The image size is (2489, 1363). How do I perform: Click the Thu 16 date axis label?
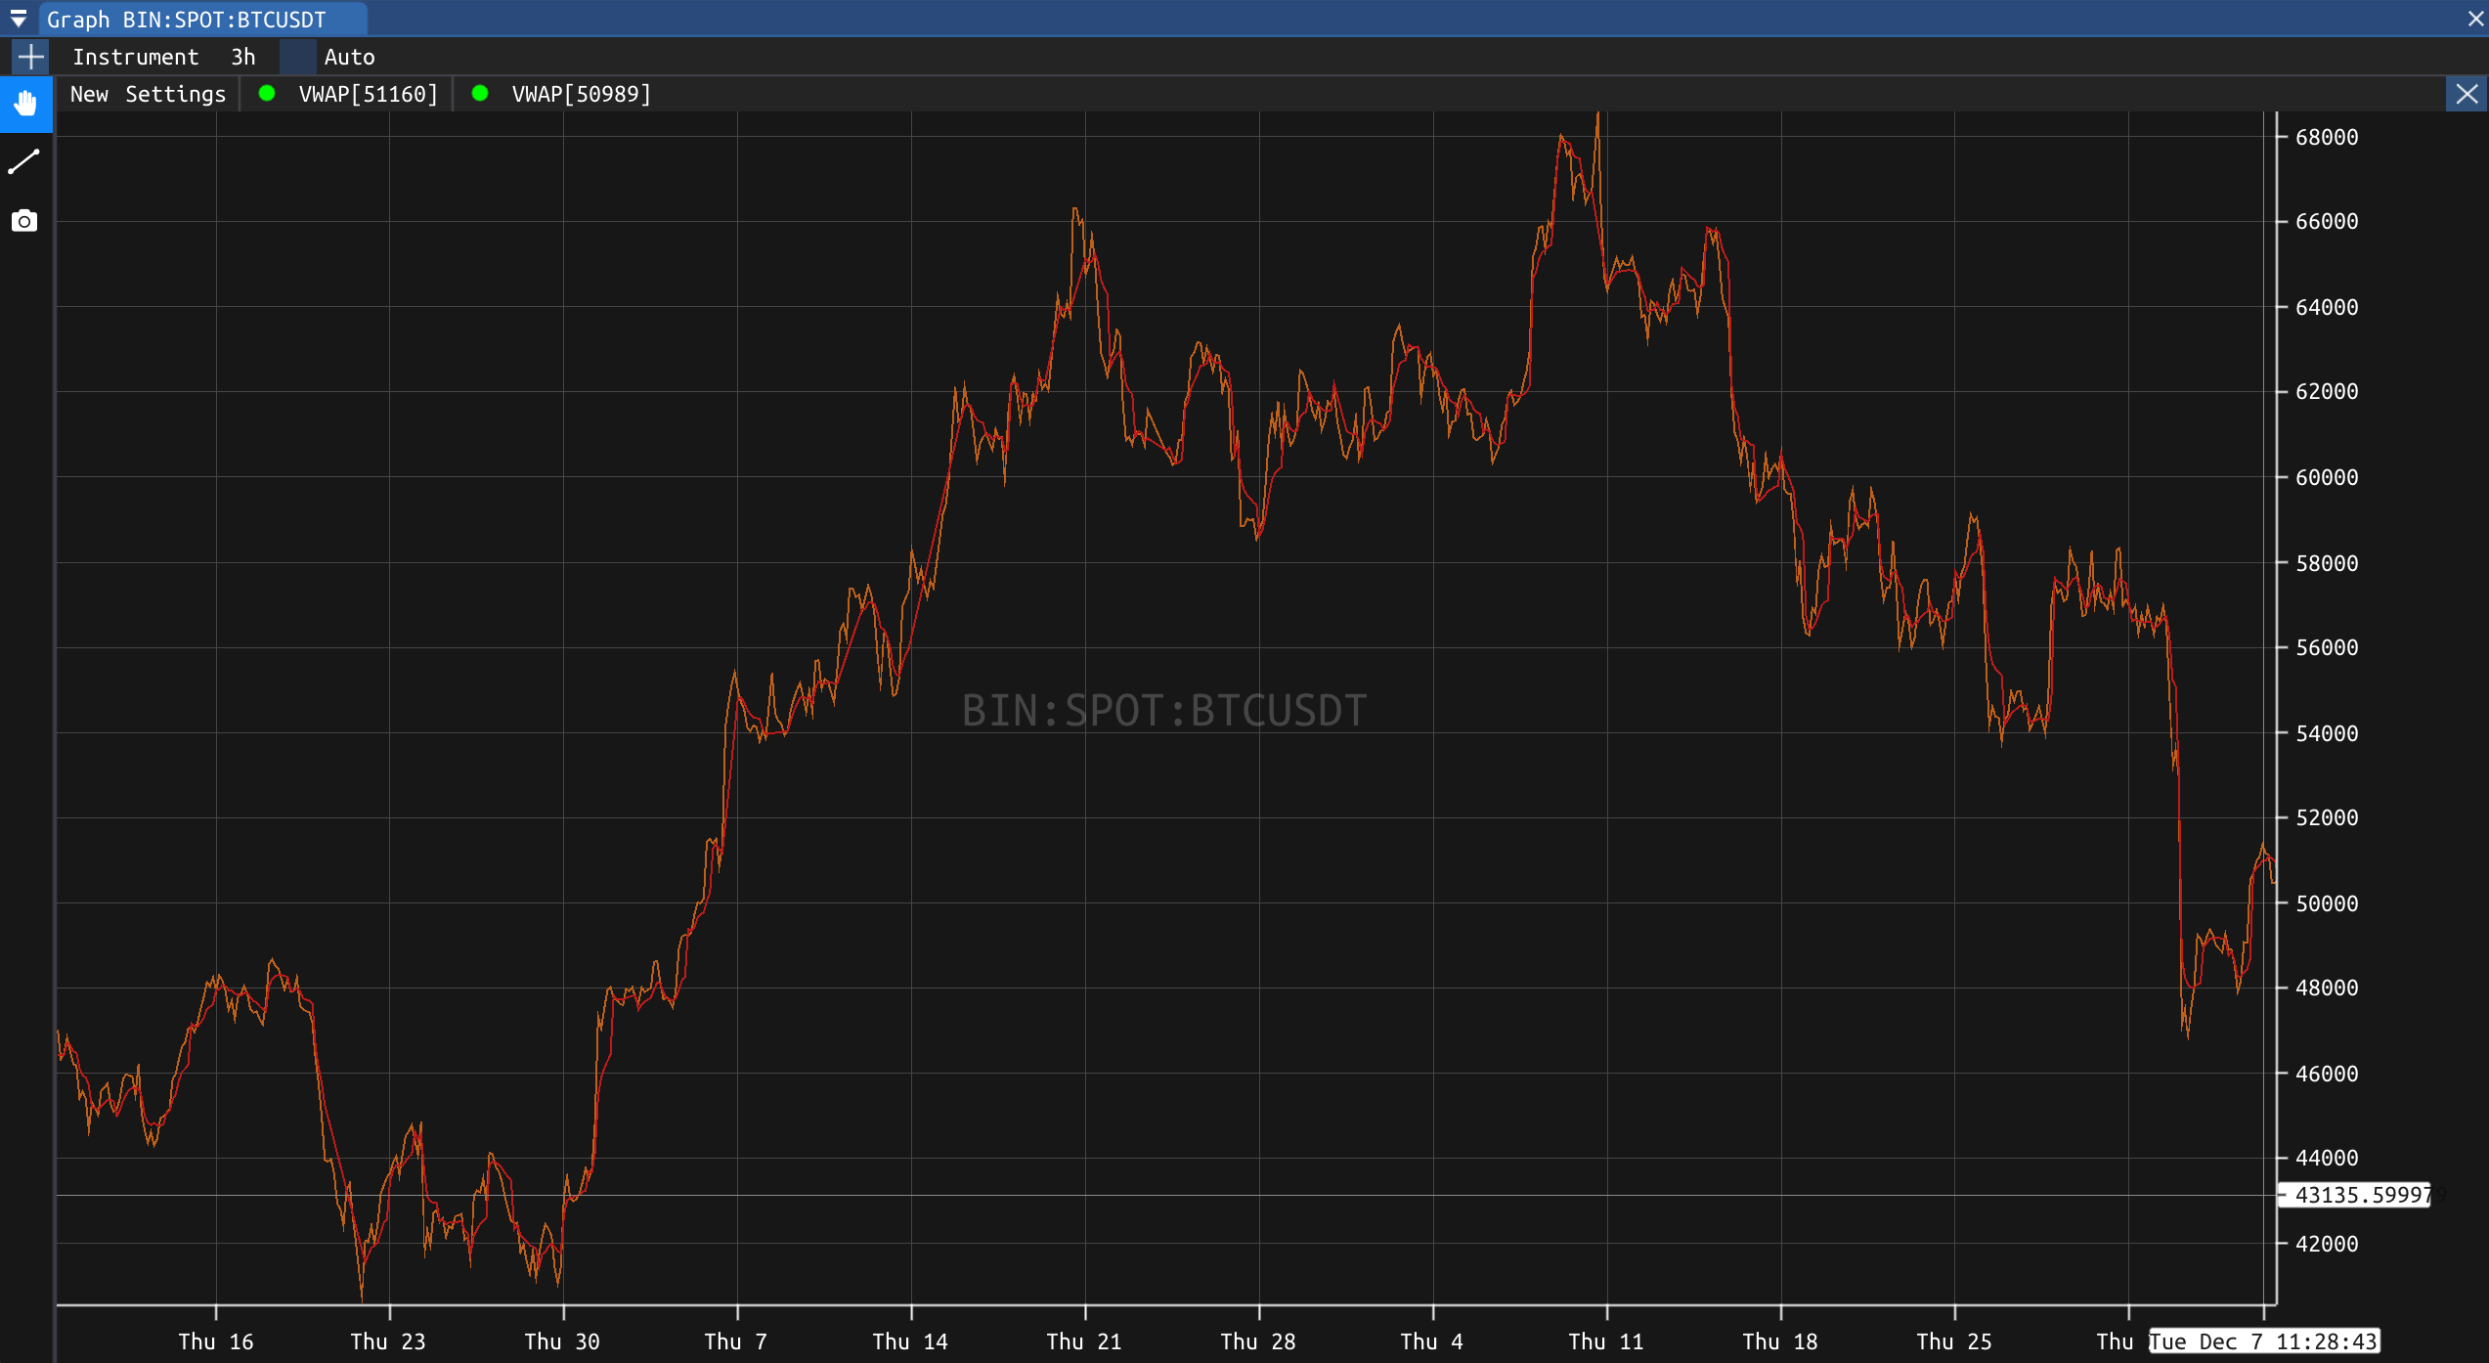click(x=216, y=1341)
